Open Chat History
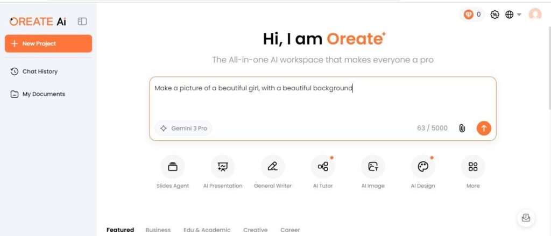This screenshot has height=236, width=551. (39, 71)
